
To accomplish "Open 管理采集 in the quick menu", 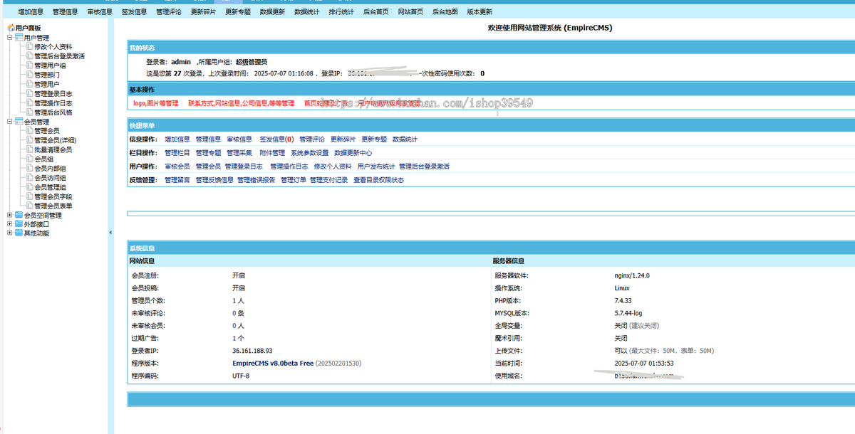I will [x=240, y=153].
